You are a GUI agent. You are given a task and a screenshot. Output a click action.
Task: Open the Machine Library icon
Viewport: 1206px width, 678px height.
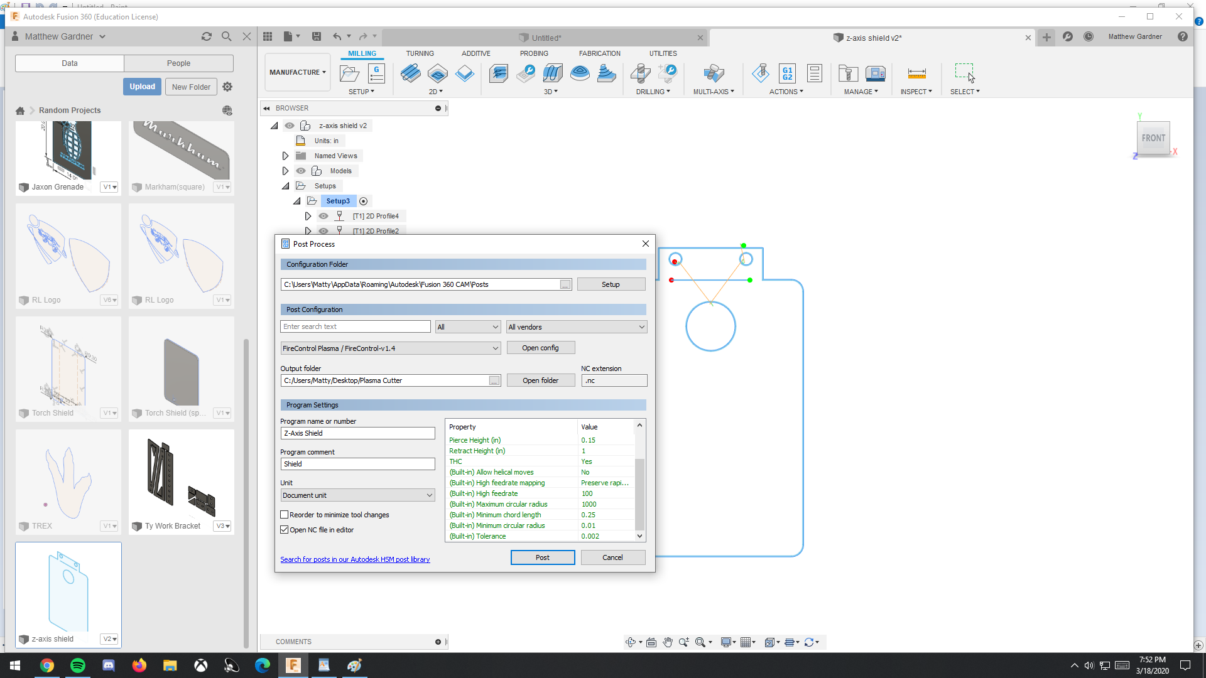[x=875, y=73]
